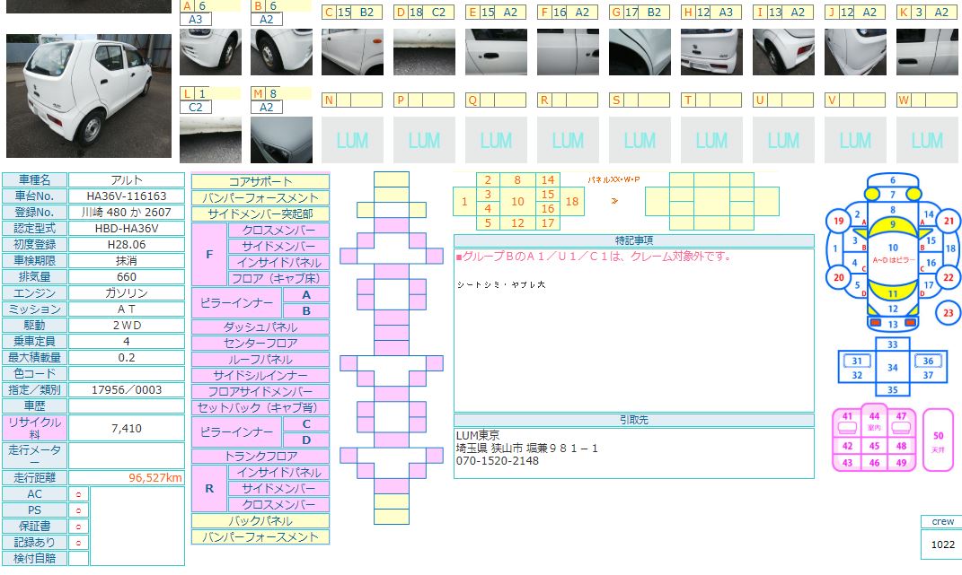Click rear window zone 11 on diagram
Image resolution: width=962 pixels, height=575 pixels.
point(893,293)
